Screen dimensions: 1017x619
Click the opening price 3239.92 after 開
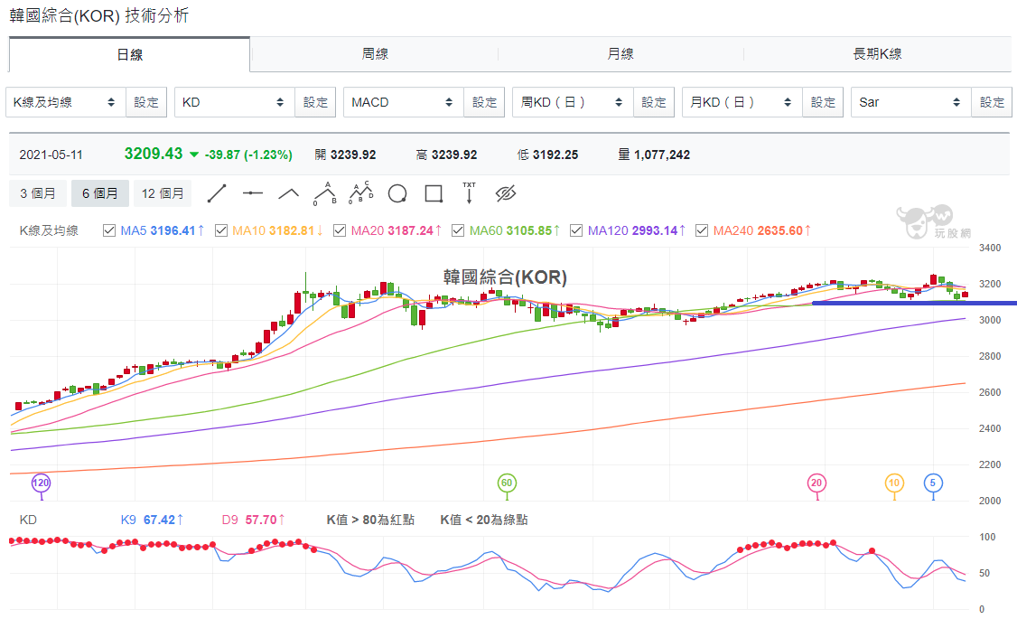[x=353, y=155]
